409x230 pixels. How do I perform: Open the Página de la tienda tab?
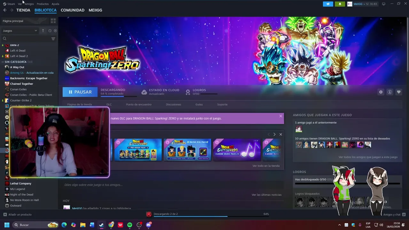(80, 104)
